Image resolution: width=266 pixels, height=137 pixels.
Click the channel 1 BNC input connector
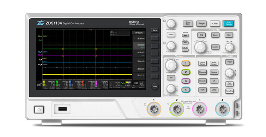(x=154, y=109)
